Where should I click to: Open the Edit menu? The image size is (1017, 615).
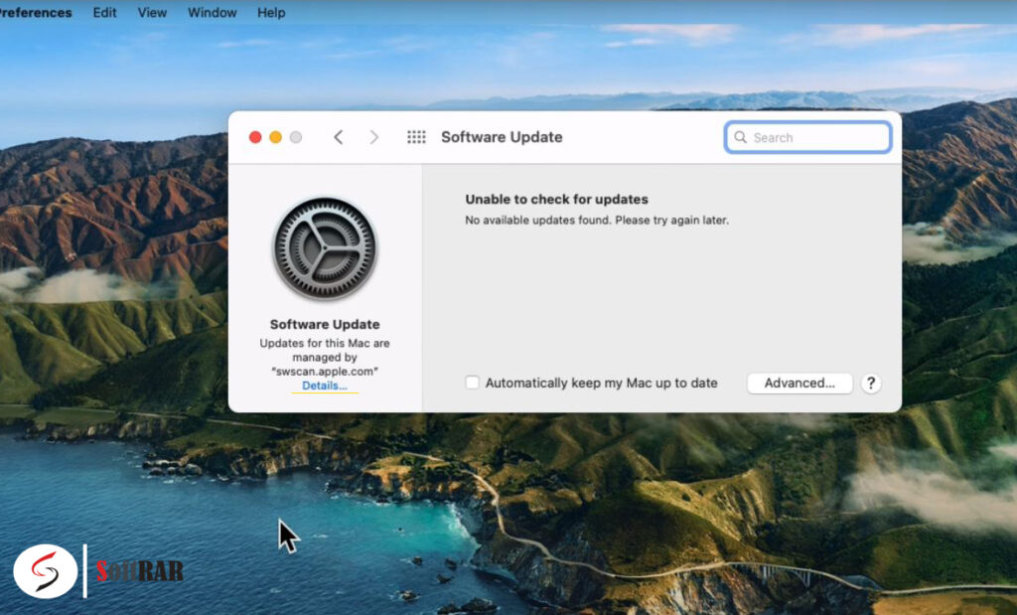(104, 12)
